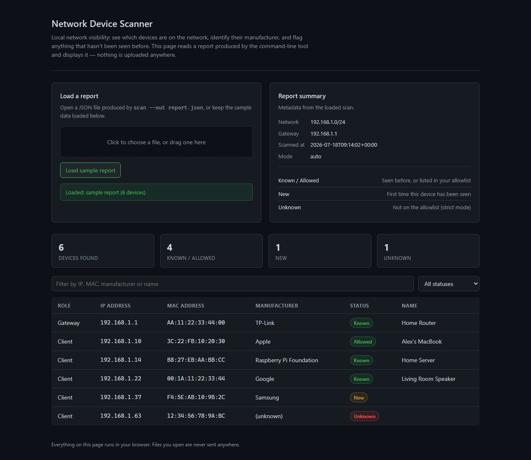Viewport: 531px width, 460px height.
Task: Focus the filter by IP, MAC search field
Action: [233, 284]
